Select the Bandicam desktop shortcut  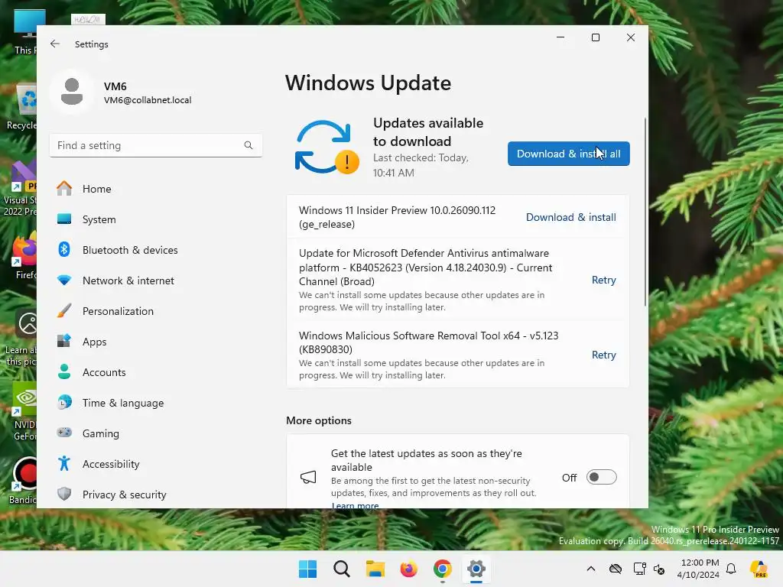coord(22,480)
